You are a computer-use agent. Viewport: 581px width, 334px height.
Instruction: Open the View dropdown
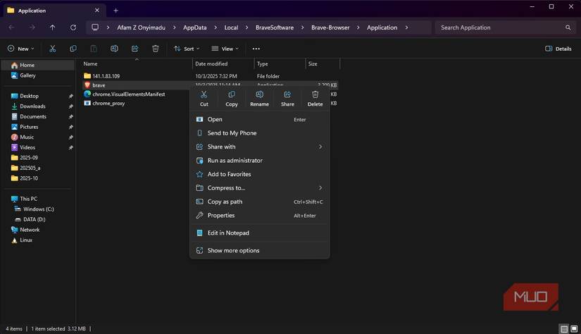click(x=225, y=49)
